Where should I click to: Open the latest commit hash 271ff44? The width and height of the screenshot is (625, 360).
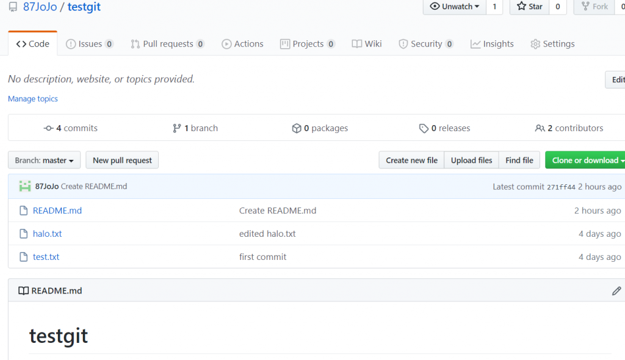561,187
